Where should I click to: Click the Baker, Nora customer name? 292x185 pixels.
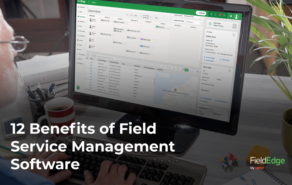pos(211,37)
